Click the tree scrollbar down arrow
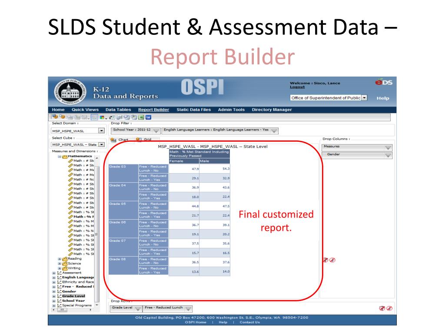445x334 pixels. (97, 305)
